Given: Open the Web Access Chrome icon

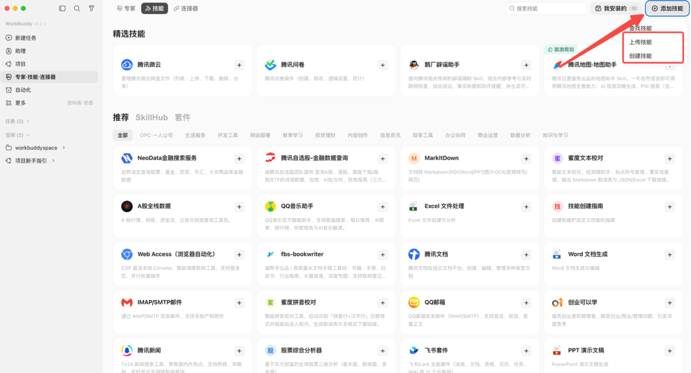Looking at the screenshot, I should pyautogui.click(x=127, y=255).
